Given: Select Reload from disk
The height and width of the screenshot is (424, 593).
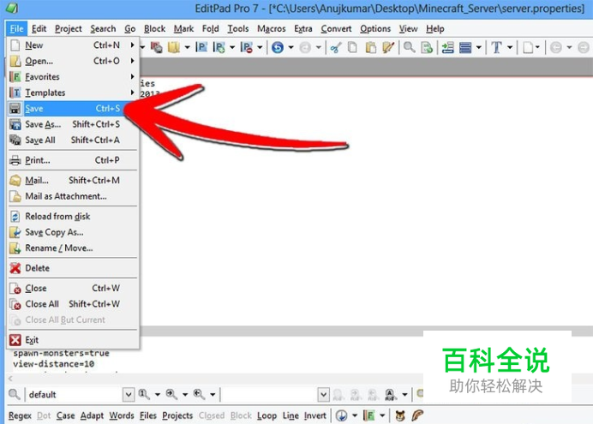Looking at the screenshot, I should coord(73,217).
